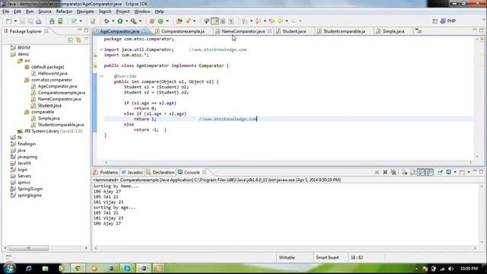The image size is (487, 274).
Task: Switch to NameComparator.java editor tab
Action: pyautogui.click(x=243, y=31)
